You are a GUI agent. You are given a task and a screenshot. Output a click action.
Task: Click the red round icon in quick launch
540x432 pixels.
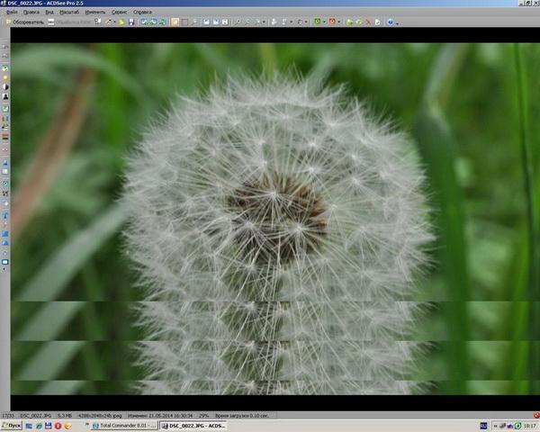[x=58, y=426]
